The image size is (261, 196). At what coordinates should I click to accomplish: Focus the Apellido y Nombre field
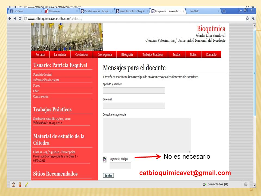(134, 90)
